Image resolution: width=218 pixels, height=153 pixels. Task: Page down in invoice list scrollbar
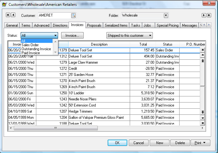point(202,112)
